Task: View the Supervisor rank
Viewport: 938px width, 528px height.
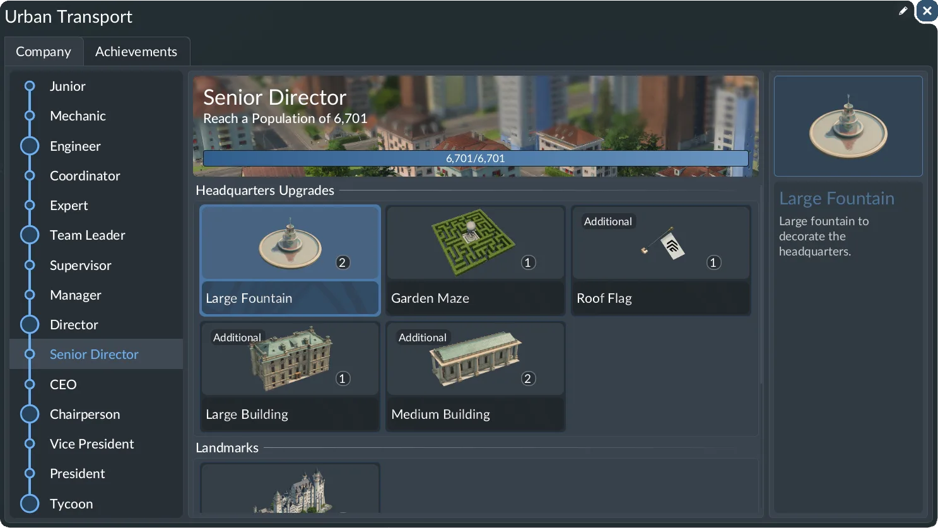Action: (96, 266)
